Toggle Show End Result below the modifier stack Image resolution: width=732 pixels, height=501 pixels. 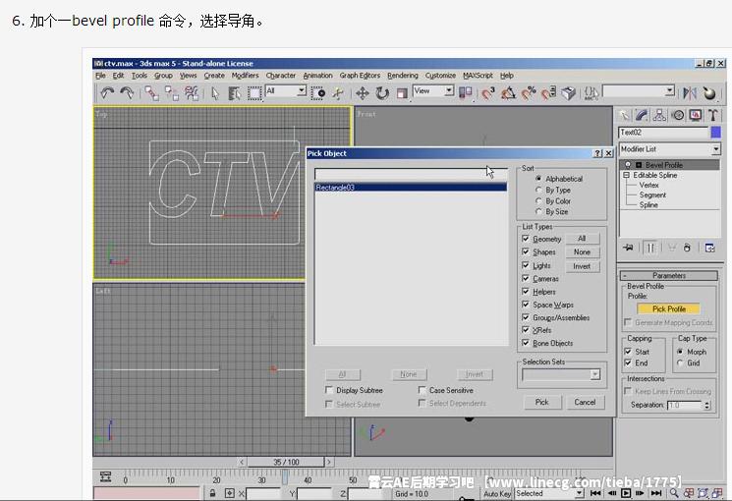tap(650, 248)
